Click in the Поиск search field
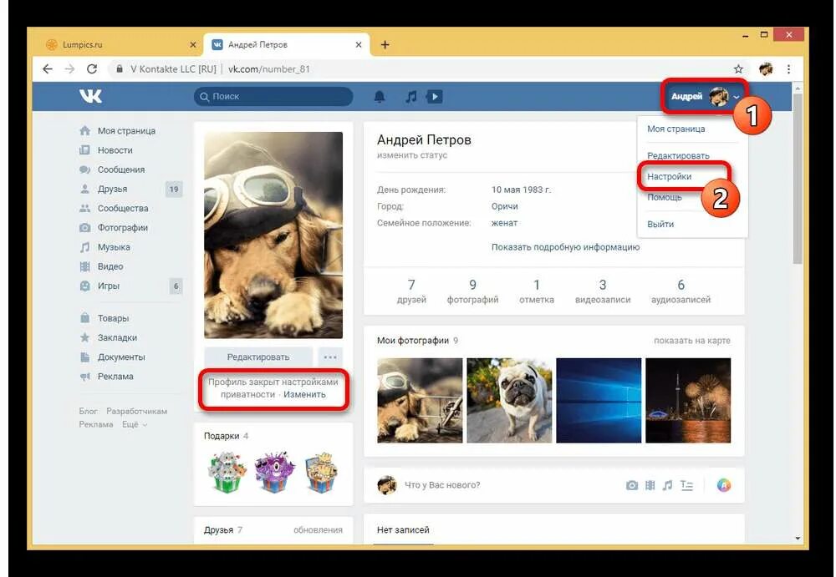The image size is (836, 577). tap(276, 97)
